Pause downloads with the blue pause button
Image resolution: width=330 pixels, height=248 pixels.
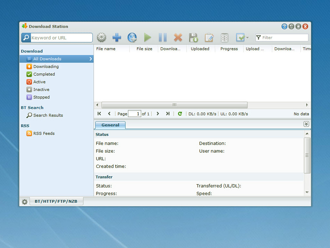click(163, 37)
